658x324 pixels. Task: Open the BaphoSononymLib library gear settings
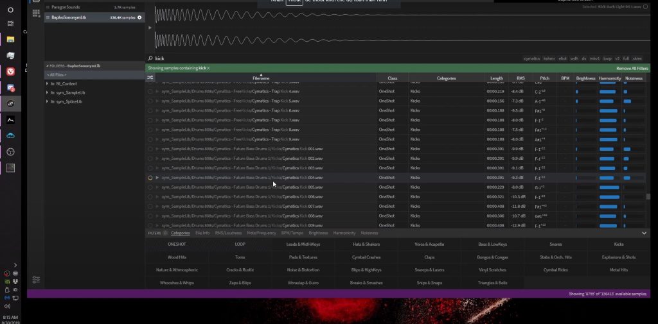coord(139,17)
